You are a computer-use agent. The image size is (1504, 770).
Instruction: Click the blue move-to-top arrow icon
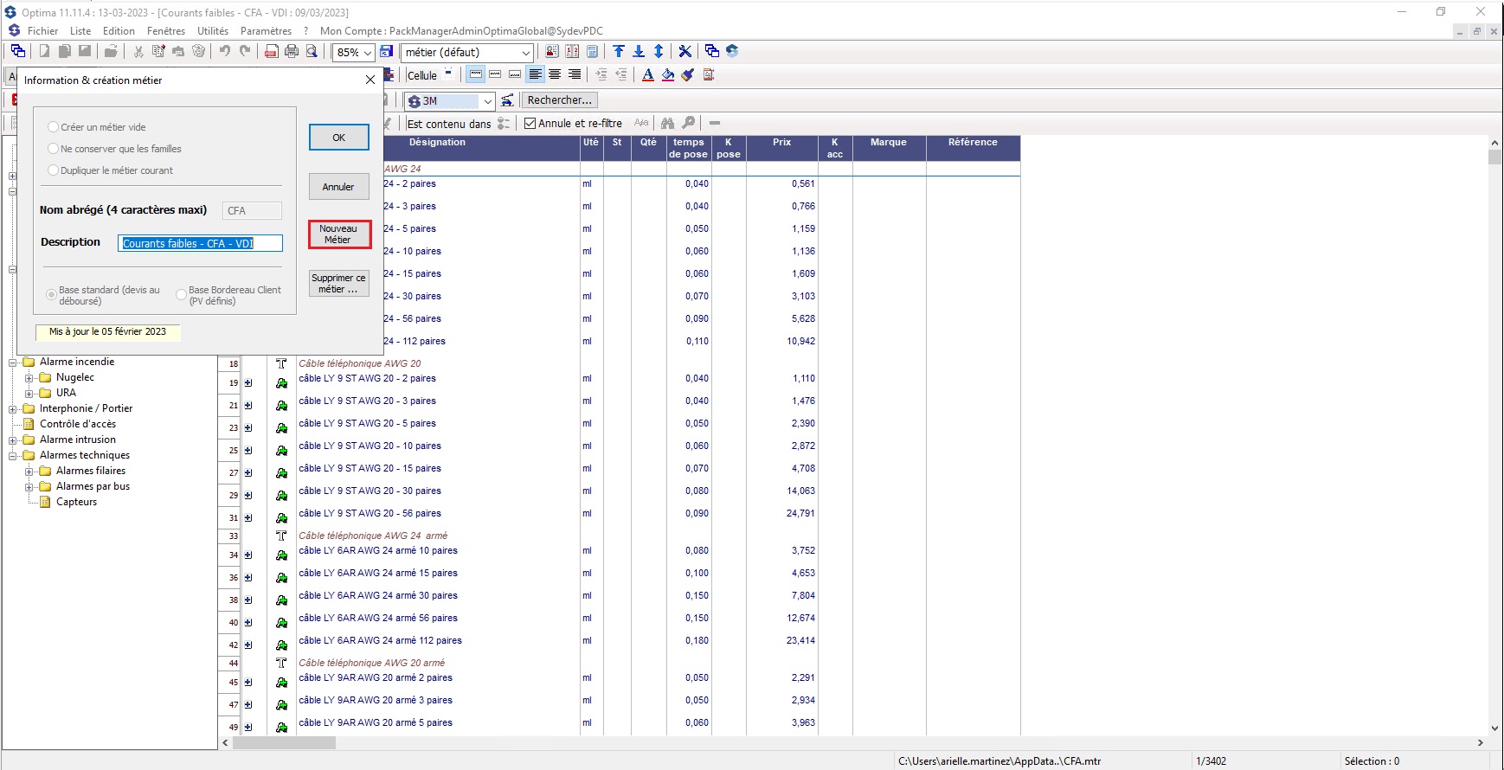pos(619,51)
